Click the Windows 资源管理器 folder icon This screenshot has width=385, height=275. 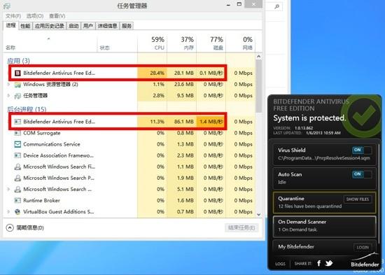click(17, 85)
